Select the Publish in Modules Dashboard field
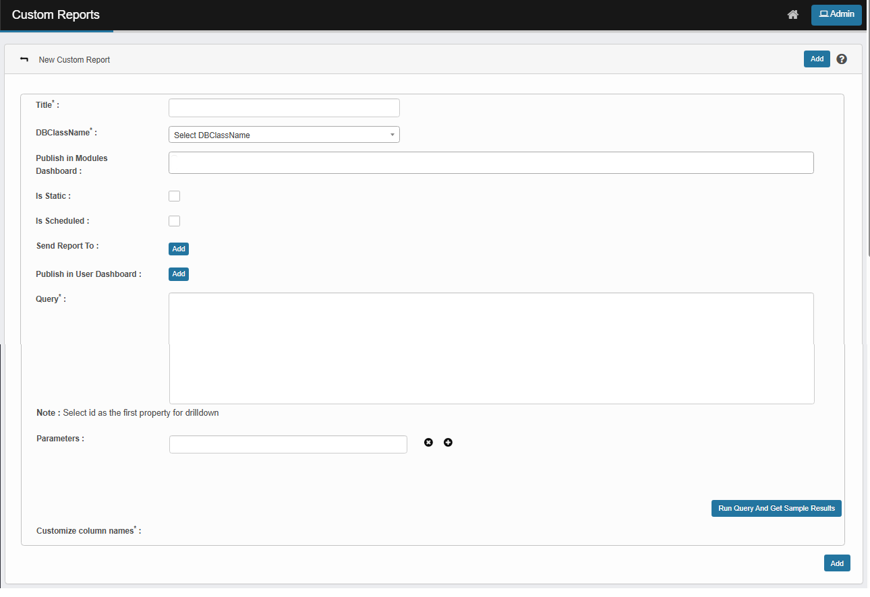 point(491,162)
